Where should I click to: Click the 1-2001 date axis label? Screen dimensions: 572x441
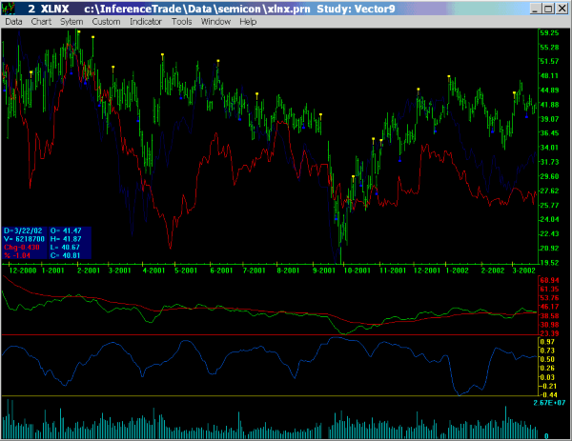[x=52, y=271]
